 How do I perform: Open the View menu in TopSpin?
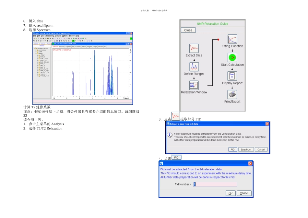tap(42, 36)
